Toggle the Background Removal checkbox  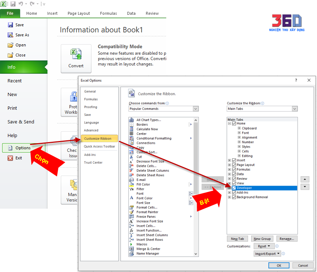coord(234,197)
